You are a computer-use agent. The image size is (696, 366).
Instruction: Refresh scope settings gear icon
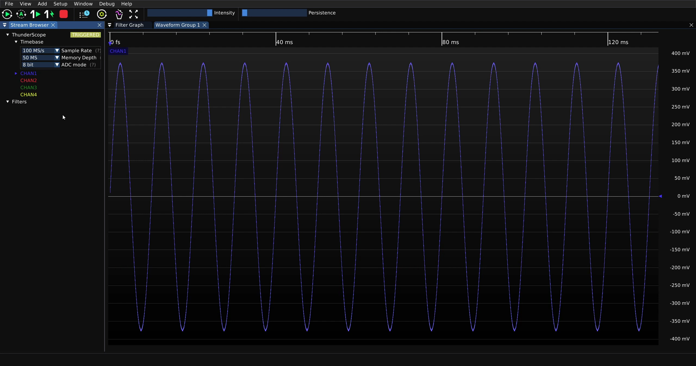102,14
